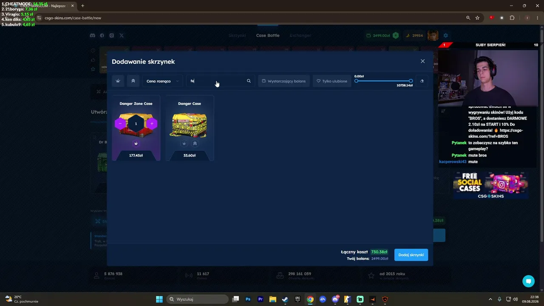Show hidden system tray icons

coord(490,299)
